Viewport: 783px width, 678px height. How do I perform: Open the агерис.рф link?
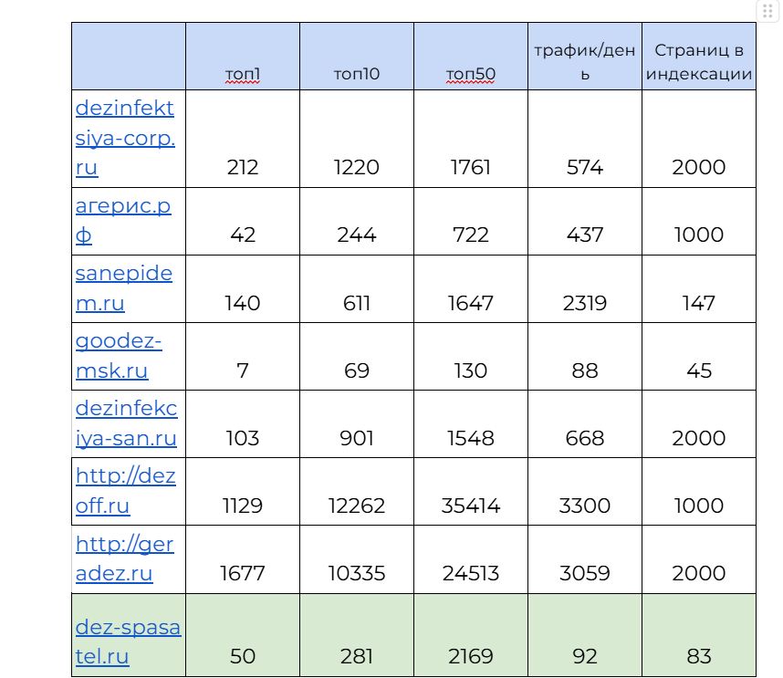point(123,220)
